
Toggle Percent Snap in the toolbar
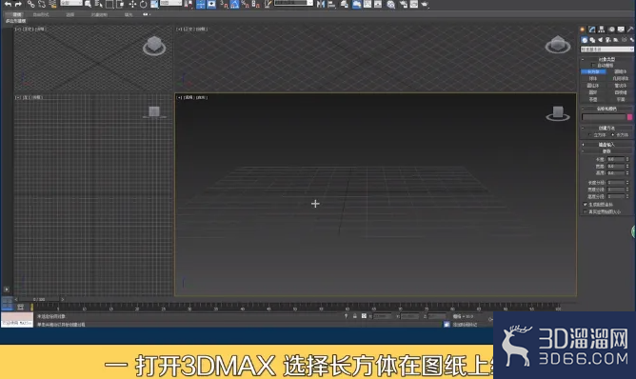click(x=246, y=4)
